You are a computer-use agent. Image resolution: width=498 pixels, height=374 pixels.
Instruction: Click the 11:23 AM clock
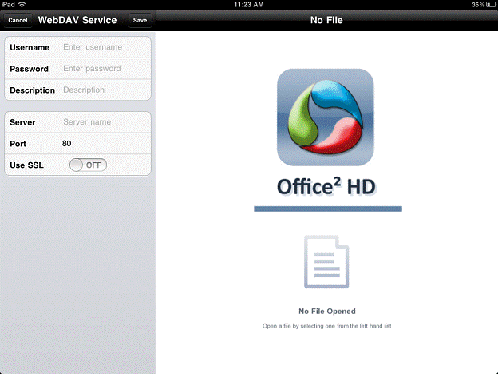coord(249,5)
